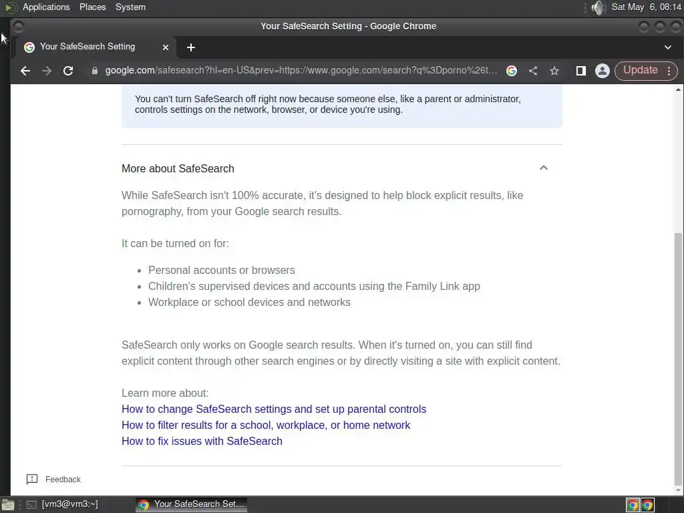Share this page via share icon
The width and height of the screenshot is (684, 513).
point(533,71)
